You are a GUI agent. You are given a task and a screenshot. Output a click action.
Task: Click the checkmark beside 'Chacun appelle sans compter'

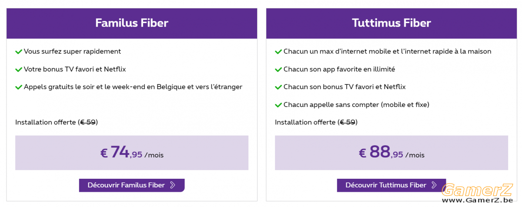coord(278,105)
